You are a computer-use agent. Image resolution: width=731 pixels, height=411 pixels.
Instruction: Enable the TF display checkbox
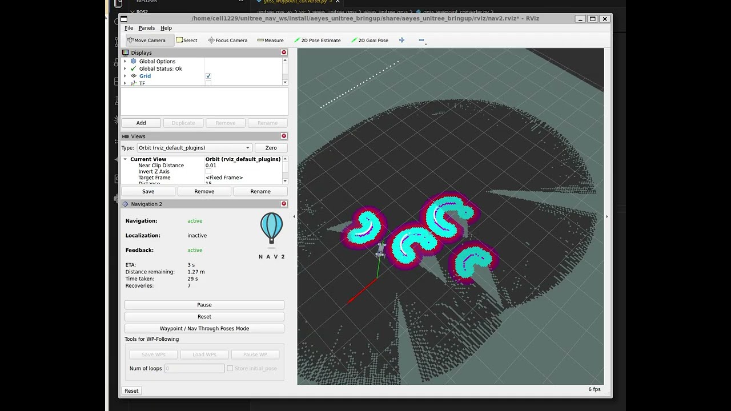coord(208,83)
